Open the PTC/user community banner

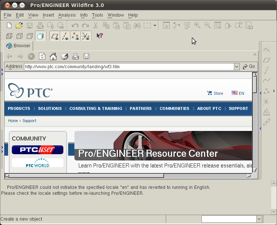click(38, 150)
